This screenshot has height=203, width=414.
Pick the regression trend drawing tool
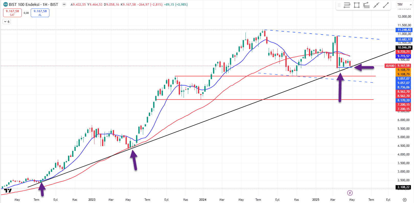[x=366, y=5]
